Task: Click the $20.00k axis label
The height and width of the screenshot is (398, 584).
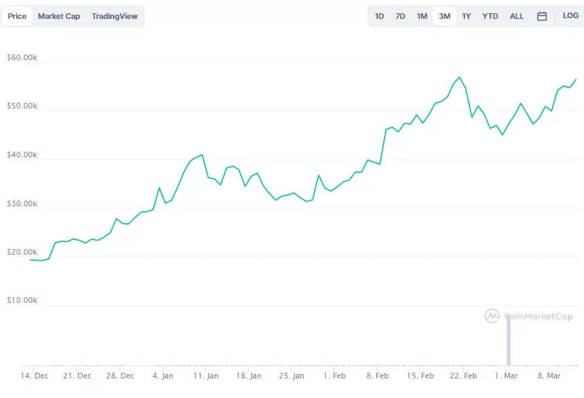Action: (x=22, y=252)
